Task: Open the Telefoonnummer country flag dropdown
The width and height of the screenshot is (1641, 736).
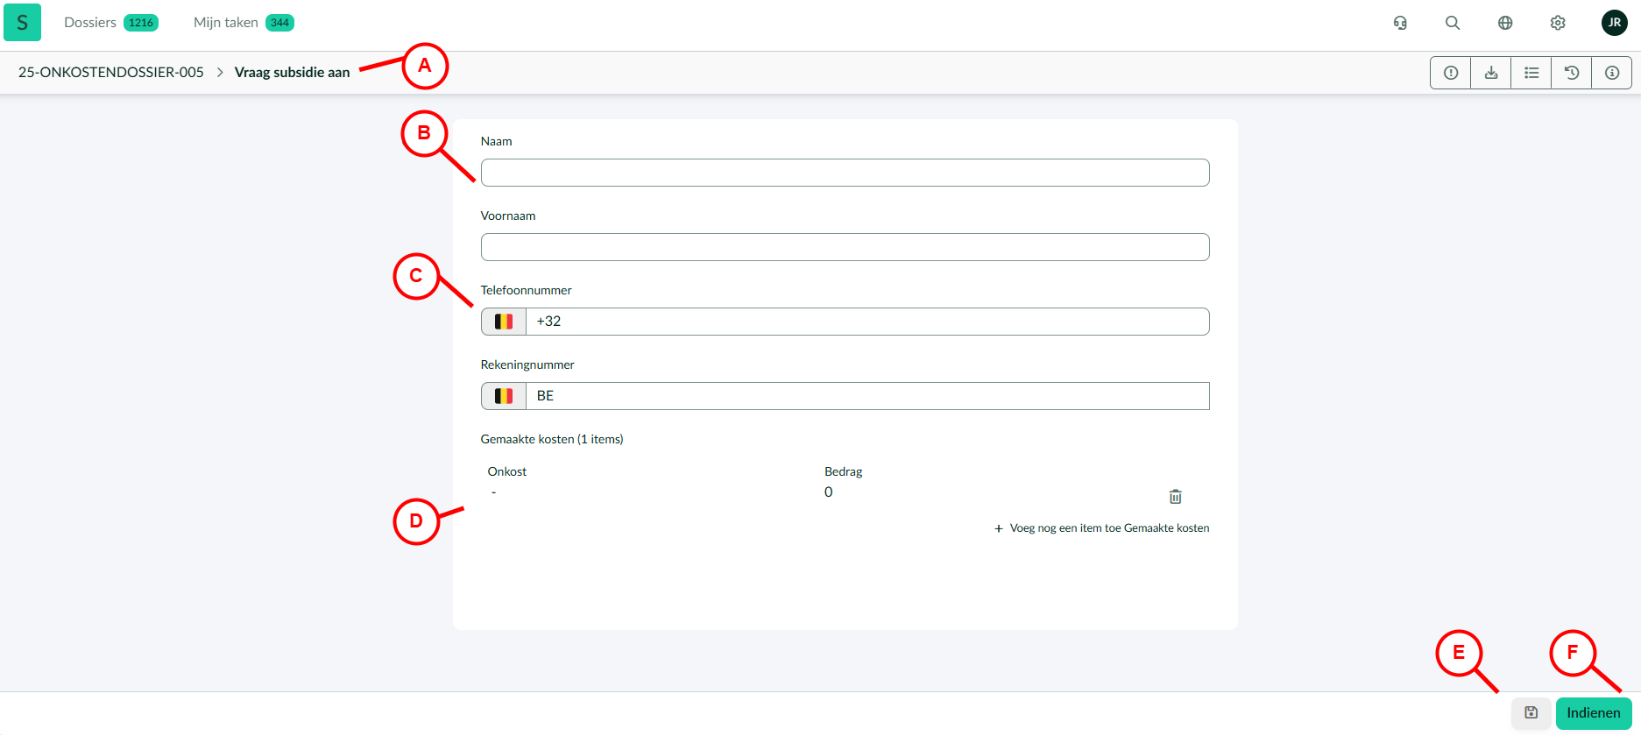Action: coord(504,322)
